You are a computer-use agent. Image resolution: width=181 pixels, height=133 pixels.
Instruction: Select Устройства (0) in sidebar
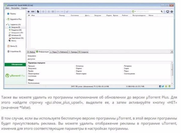[14, 51]
